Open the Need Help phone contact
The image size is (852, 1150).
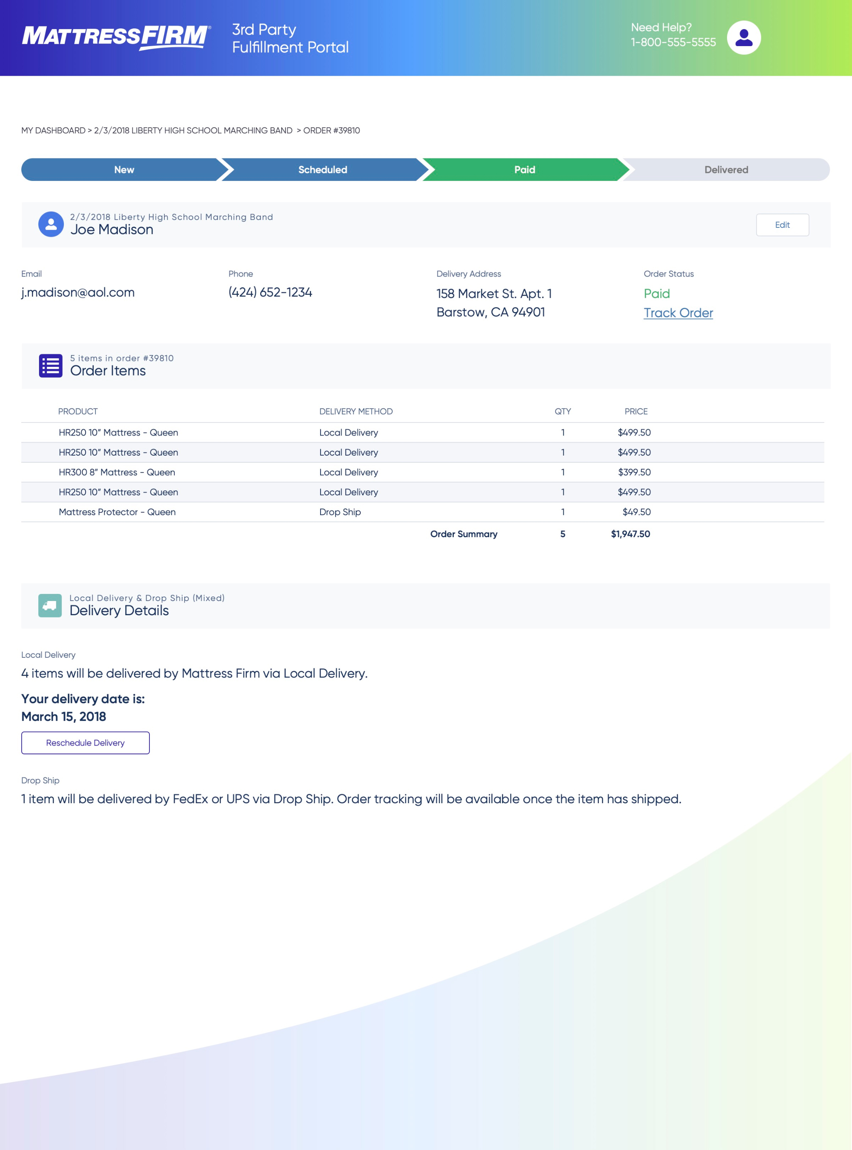click(x=673, y=42)
